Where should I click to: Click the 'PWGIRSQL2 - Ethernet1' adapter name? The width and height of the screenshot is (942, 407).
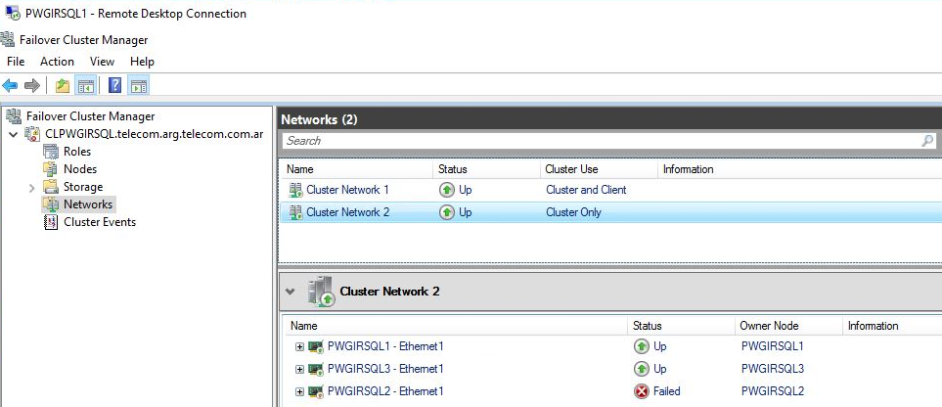(x=385, y=391)
